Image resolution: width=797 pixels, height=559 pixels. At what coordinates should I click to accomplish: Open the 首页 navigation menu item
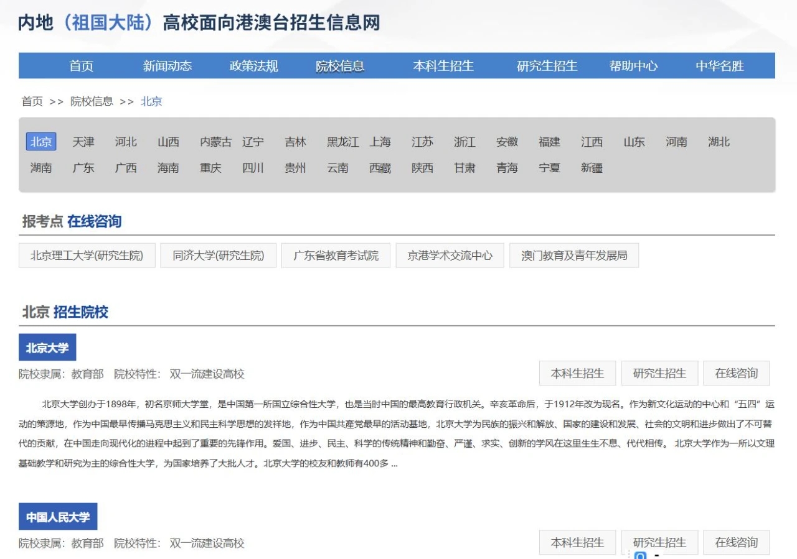pyautogui.click(x=81, y=66)
